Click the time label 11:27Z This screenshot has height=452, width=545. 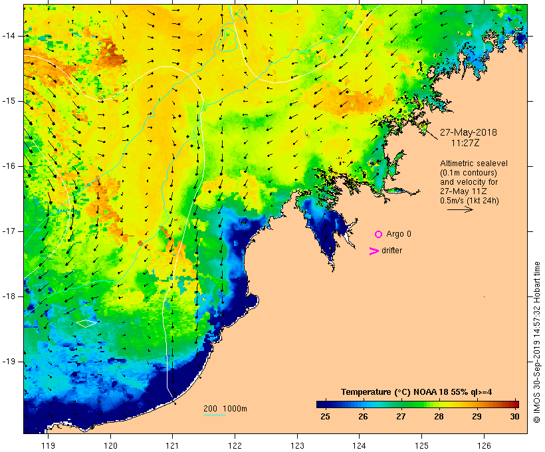(465, 143)
